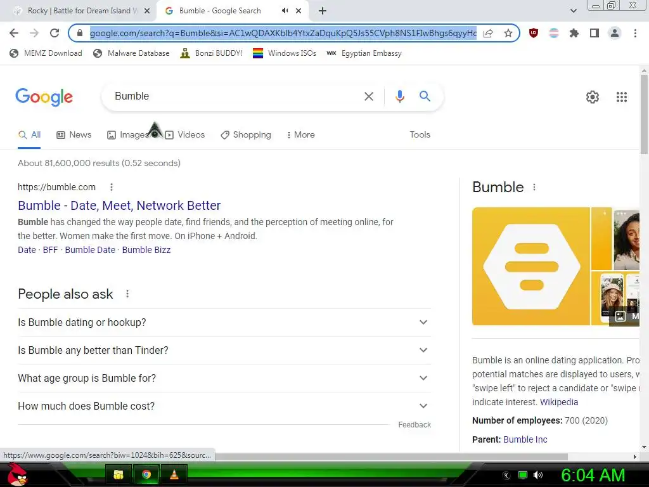Image resolution: width=649 pixels, height=487 pixels.
Task: Open the file explorer taskbar icon
Action: [119, 474]
